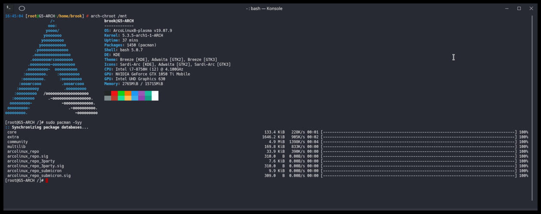Place cursor at the final red prompt cursor
The width and height of the screenshot is (541, 214).
tap(47, 180)
